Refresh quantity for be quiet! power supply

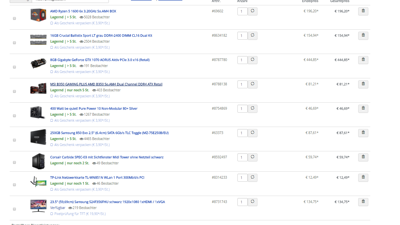point(252,108)
